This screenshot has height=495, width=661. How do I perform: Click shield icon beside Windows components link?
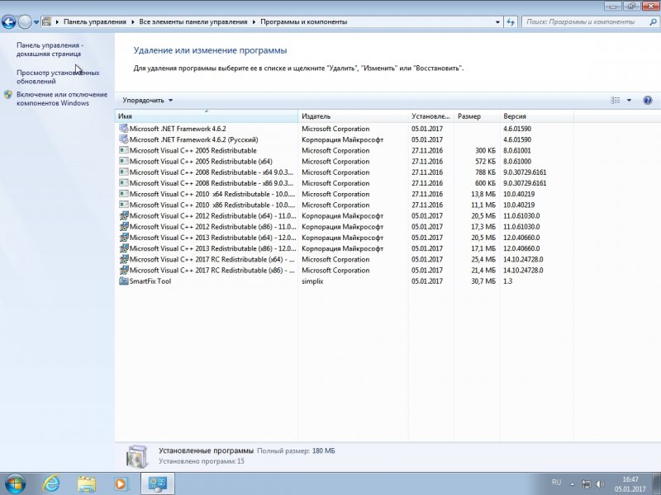[8, 95]
